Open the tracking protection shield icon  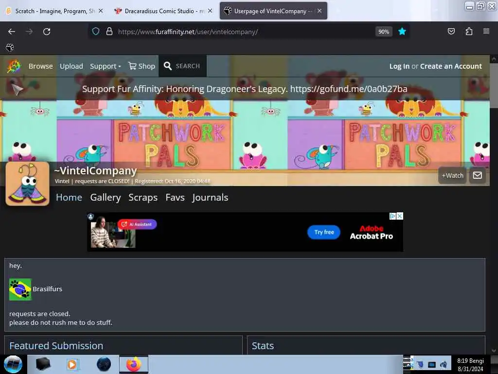[96, 32]
